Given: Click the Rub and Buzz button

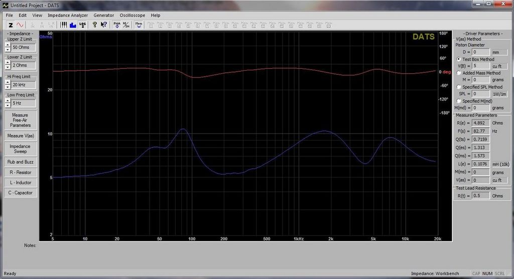Looking at the screenshot, I should [x=20, y=162].
